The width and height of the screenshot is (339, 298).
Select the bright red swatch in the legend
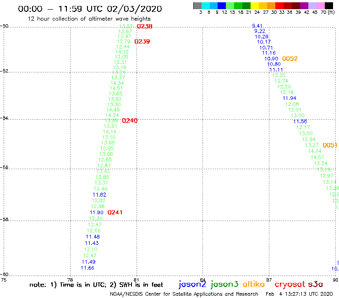[x=279, y=6]
